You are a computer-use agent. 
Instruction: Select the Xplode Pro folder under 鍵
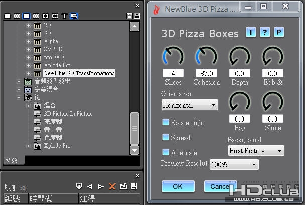point(57,146)
